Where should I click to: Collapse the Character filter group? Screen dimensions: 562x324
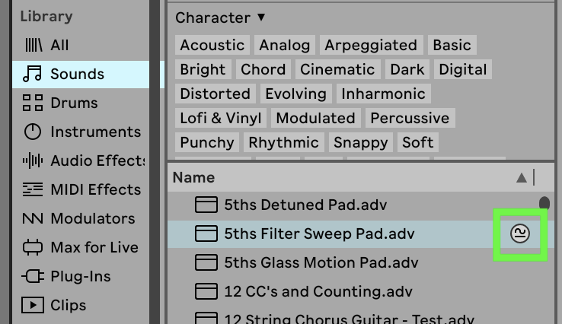coord(261,17)
